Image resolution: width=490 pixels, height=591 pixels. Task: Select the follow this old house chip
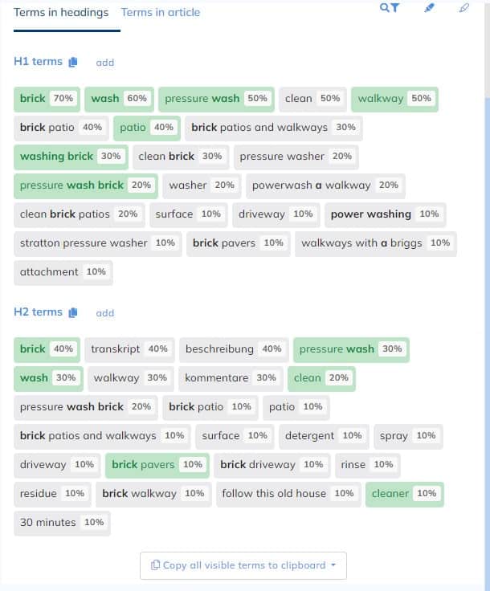pyautogui.click(x=288, y=494)
